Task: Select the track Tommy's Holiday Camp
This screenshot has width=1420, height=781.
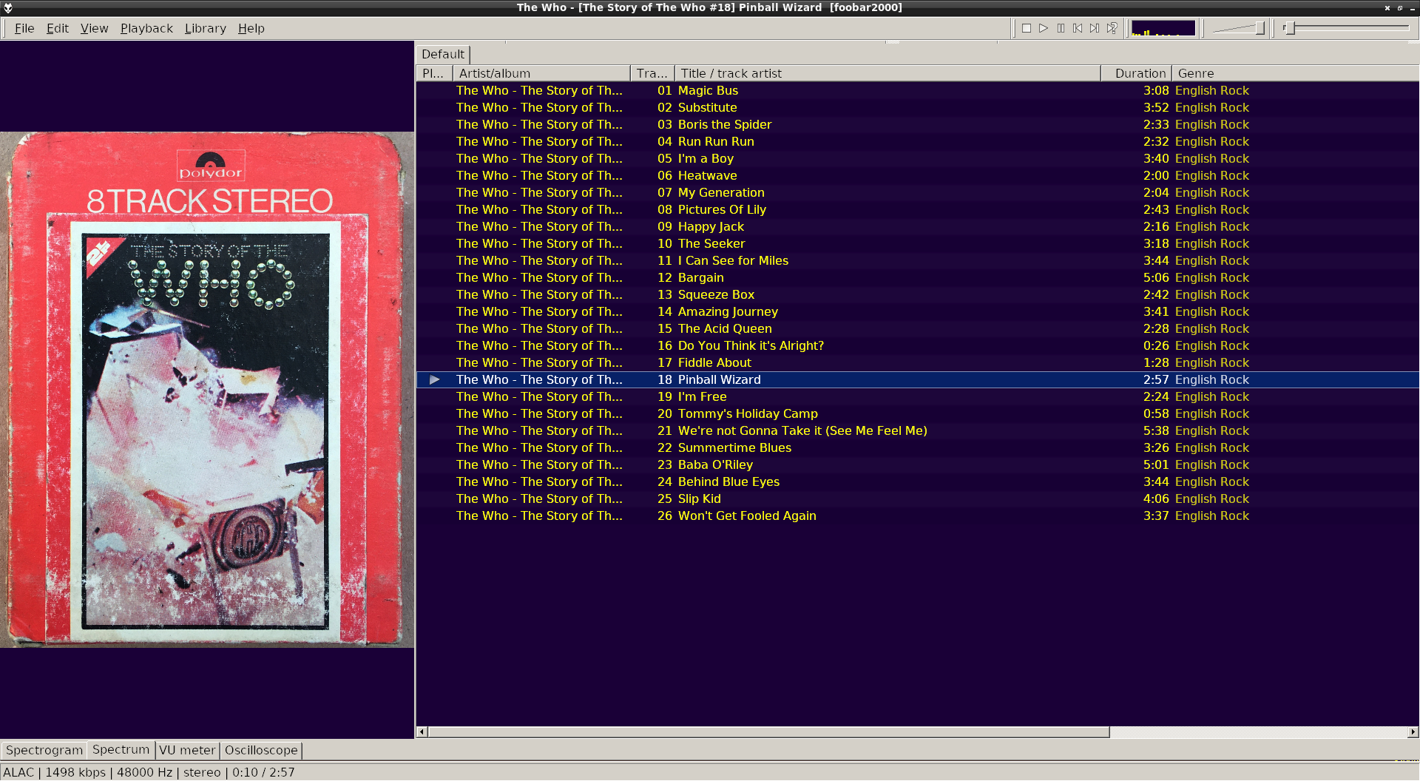Action: click(x=917, y=413)
